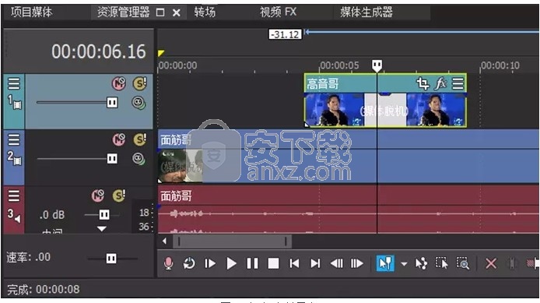Viewport: 540px width, 303px height.
Task: Switch to the 转场 tab
Action: coord(205,12)
